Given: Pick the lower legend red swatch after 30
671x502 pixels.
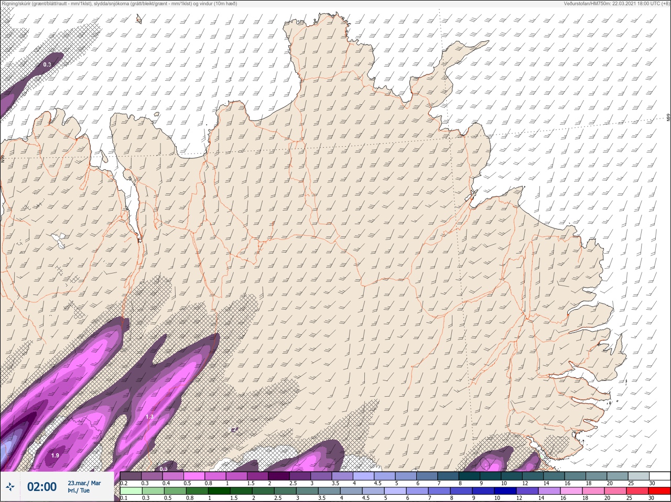Looking at the screenshot, I should [659, 491].
